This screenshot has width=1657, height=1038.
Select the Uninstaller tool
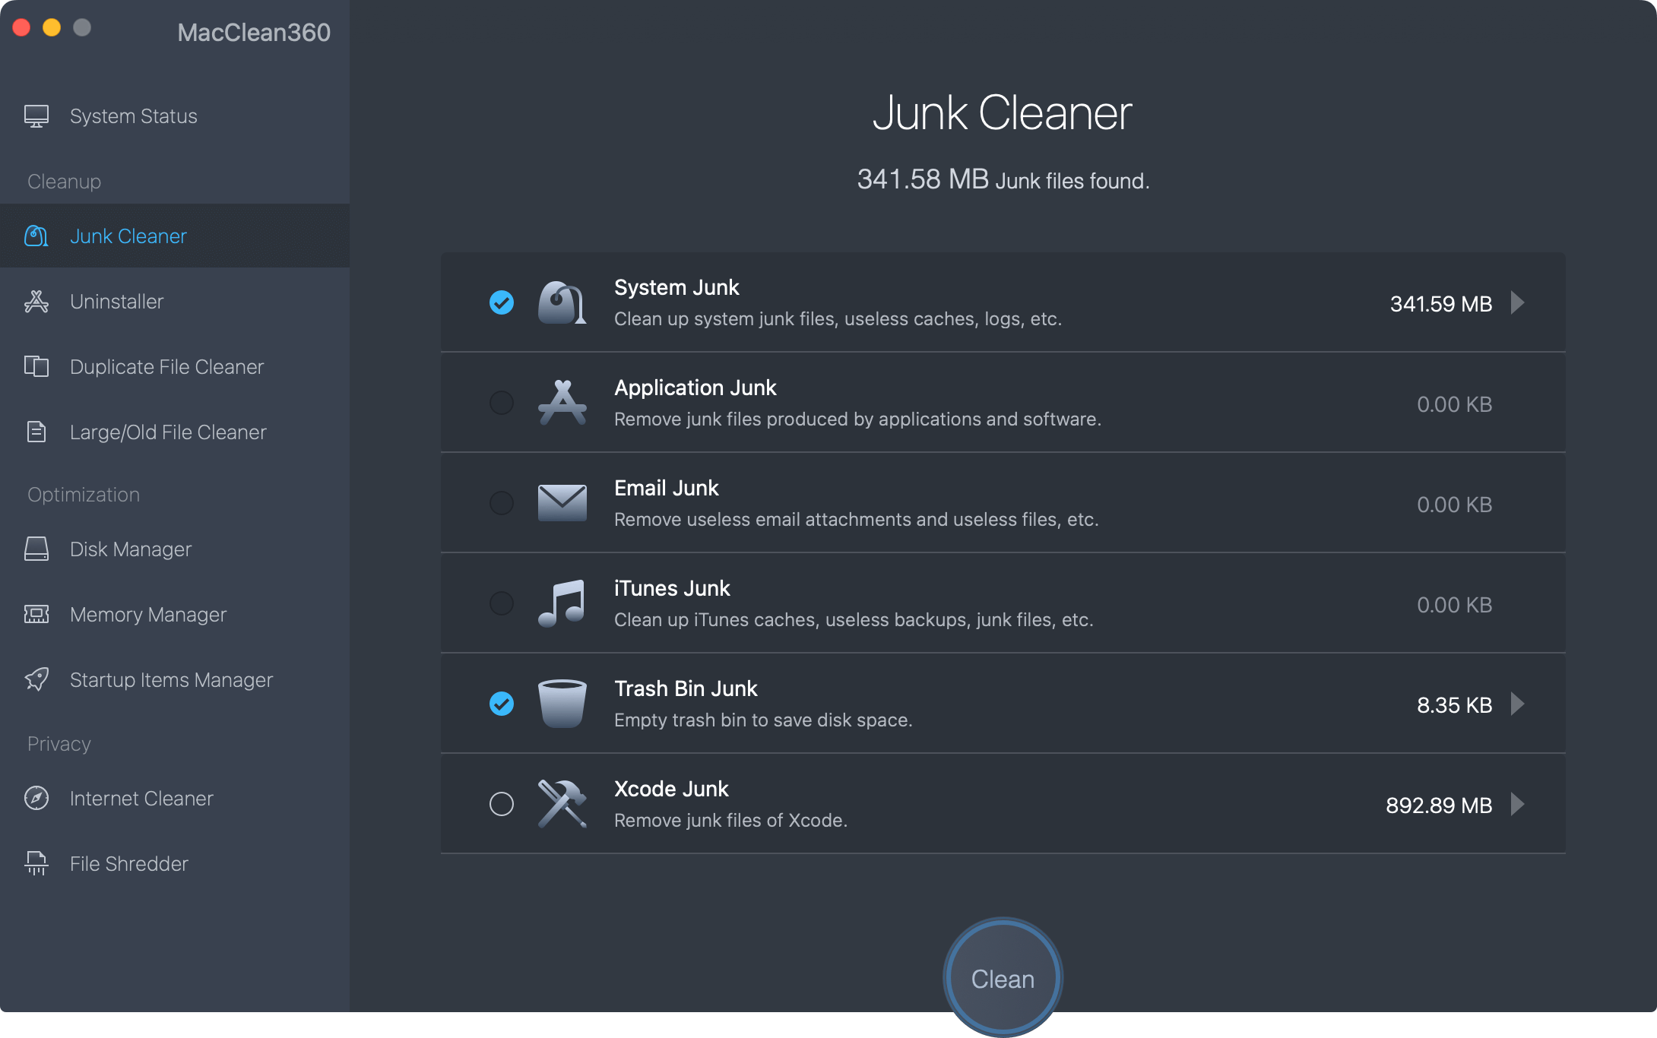pos(116,302)
